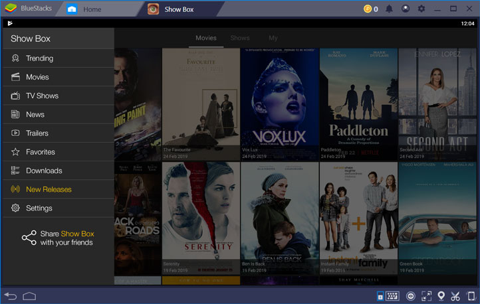Open the Instant Family poster

coord(358,218)
